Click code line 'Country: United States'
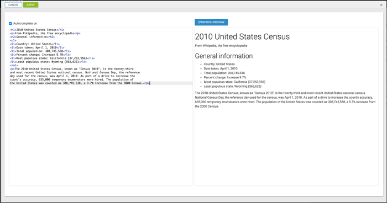The height and width of the screenshot is (203, 387). pos(35,44)
